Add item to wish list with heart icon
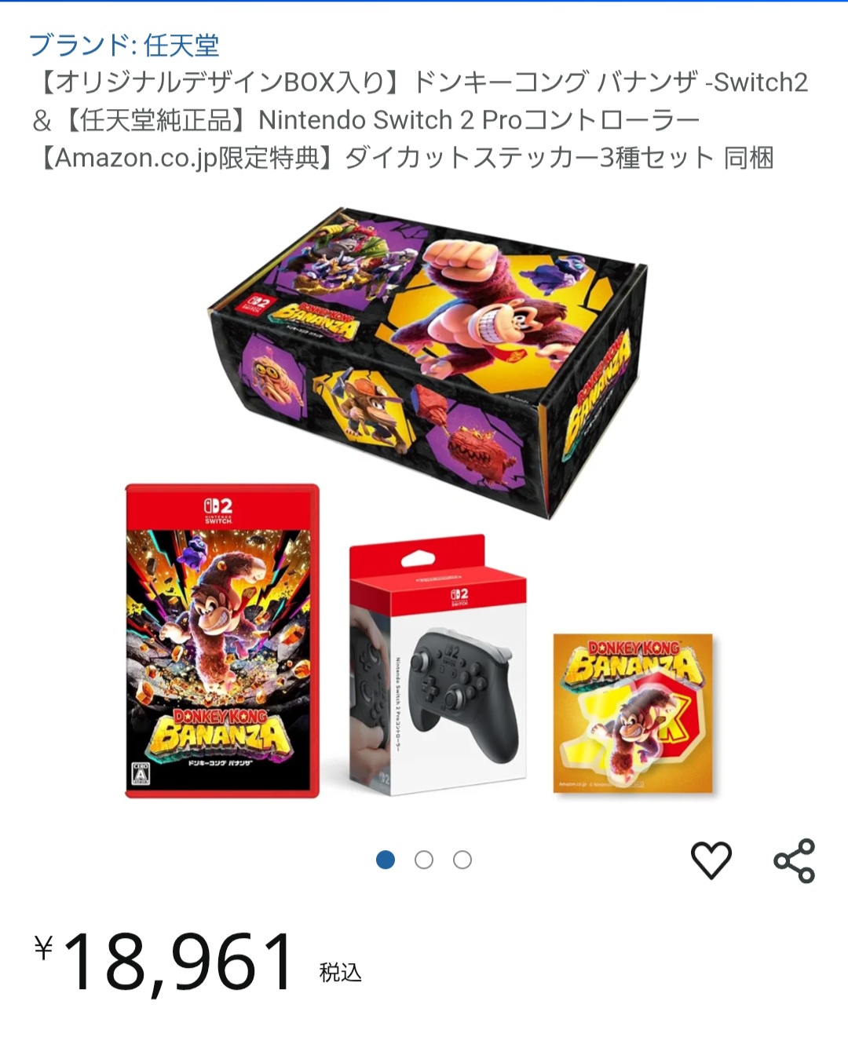The height and width of the screenshot is (1037, 848). (x=711, y=860)
